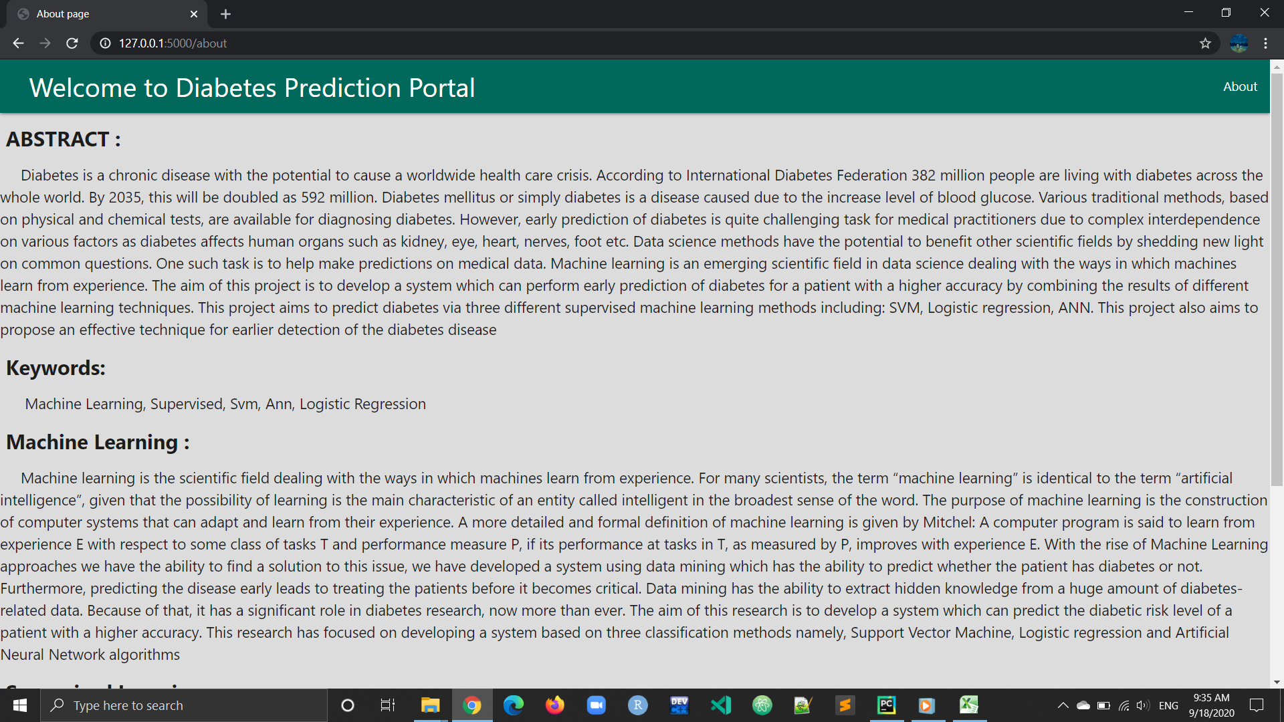View site information icon in address bar
This screenshot has height=722, width=1284.
click(x=105, y=43)
